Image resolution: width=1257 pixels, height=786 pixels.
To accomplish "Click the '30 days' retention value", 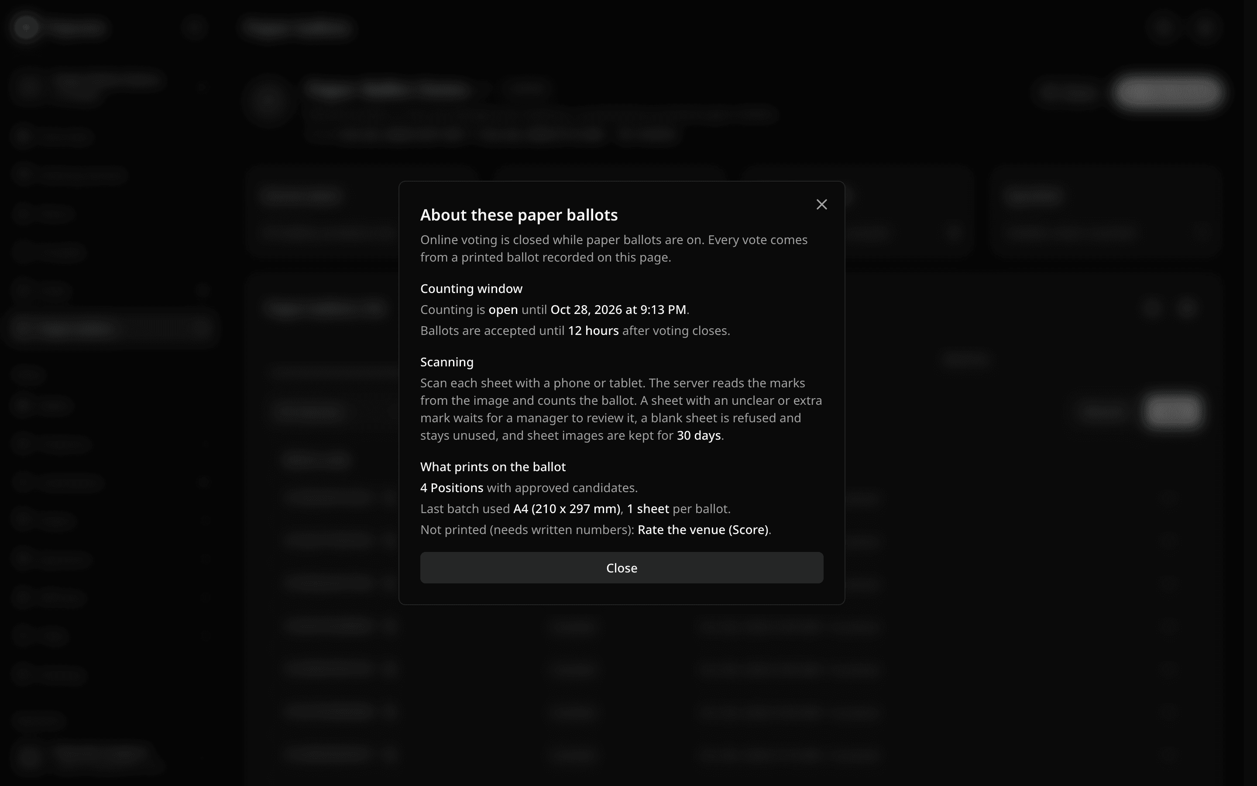I will (699, 436).
